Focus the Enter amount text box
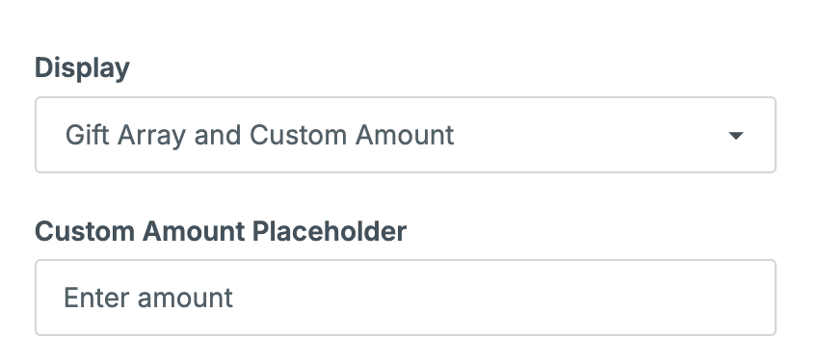819x364 pixels. pyautogui.click(x=406, y=298)
